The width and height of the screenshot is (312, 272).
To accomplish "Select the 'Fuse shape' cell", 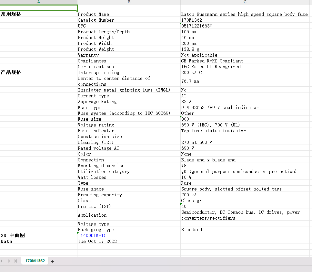I will click(x=129, y=189).
